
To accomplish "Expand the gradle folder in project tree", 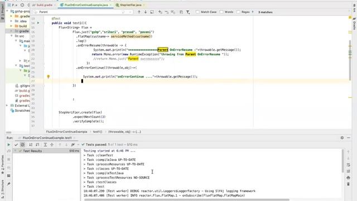I will coord(11,31).
